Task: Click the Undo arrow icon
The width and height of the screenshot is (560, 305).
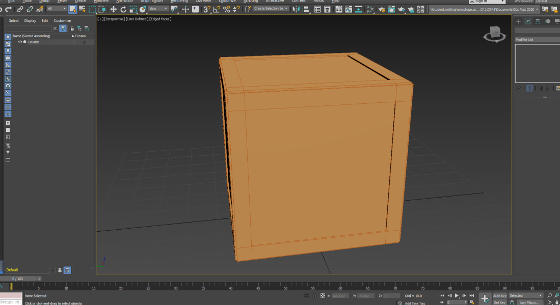Action: pos(2,9)
